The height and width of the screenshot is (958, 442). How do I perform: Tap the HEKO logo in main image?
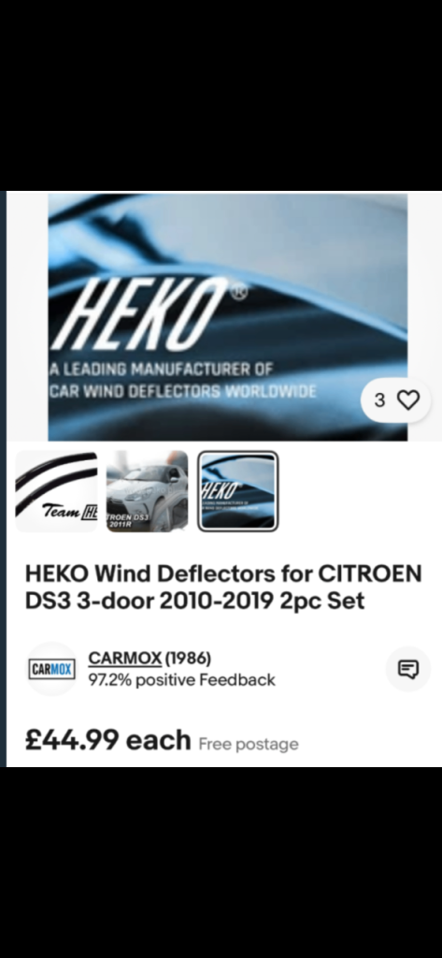pos(148,314)
